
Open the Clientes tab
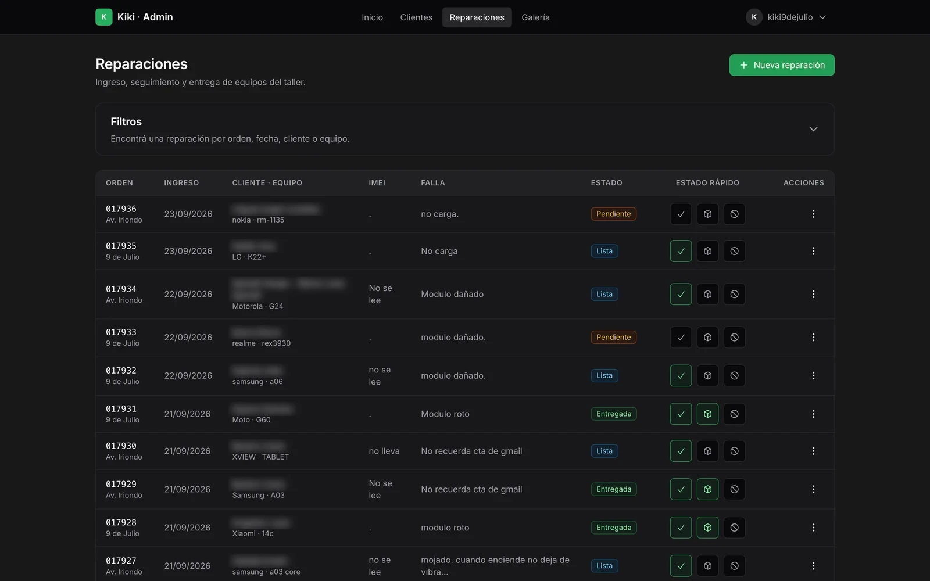click(416, 17)
